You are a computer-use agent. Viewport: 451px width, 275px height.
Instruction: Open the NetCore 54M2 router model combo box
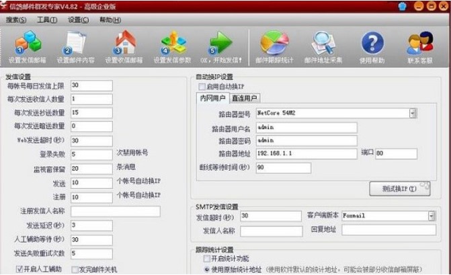point(336,114)
